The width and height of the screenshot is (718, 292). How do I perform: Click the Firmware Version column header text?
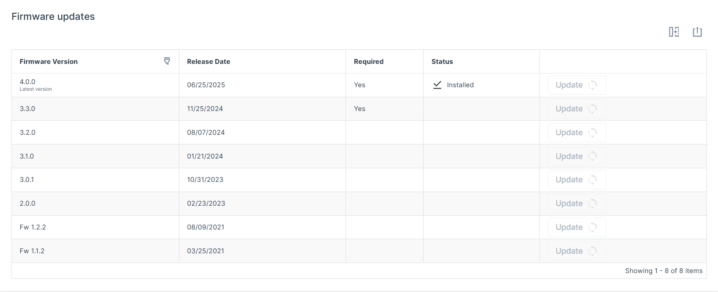(48, 62)
